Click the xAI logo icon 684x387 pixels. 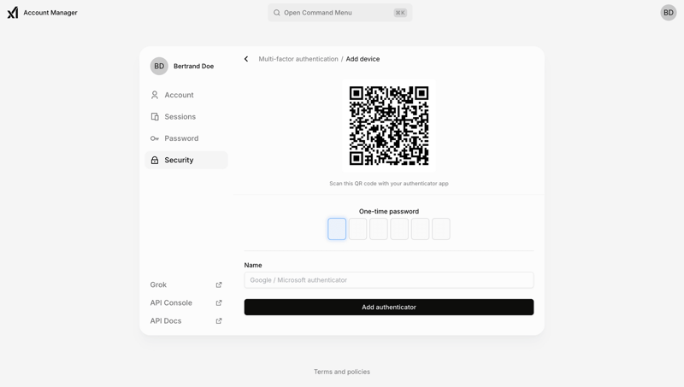[x=13, y=13]
